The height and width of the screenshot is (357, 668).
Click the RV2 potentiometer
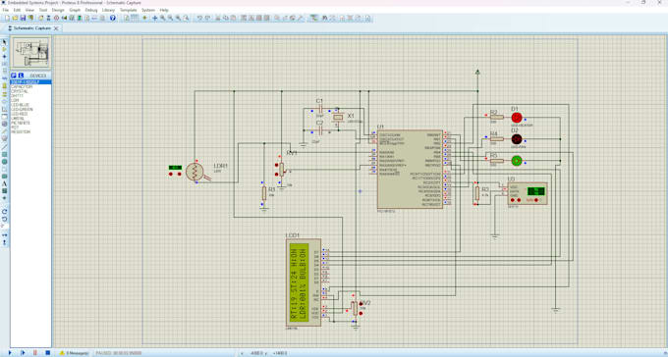coord(355,308)
